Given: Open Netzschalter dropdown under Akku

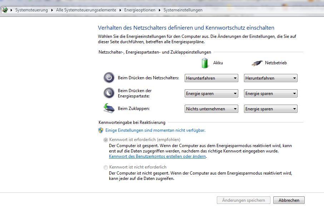Looking at the screenshot, I should click(211, 78).
